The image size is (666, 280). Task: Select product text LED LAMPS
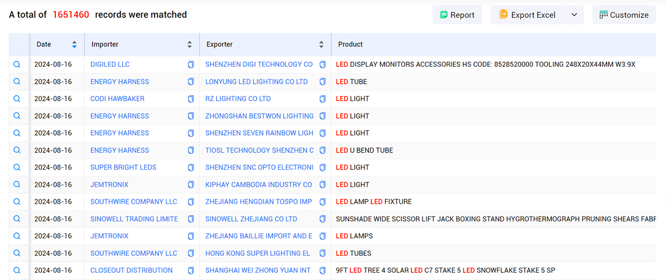pos(354,236)
